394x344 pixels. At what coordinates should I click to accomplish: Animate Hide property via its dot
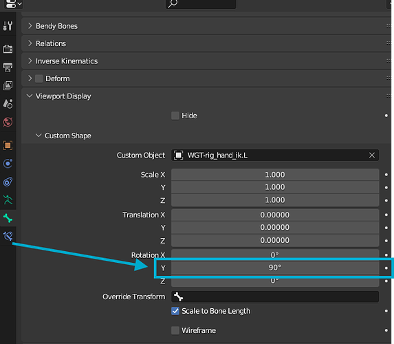(386, 116)
